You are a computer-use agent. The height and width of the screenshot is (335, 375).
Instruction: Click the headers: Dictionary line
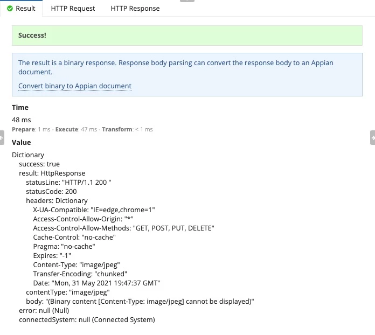pyautogui.click(x=57, y=200)
